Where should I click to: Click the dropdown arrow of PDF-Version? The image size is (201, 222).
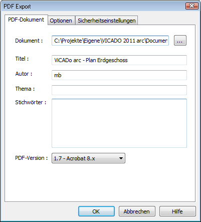[121, 158]
